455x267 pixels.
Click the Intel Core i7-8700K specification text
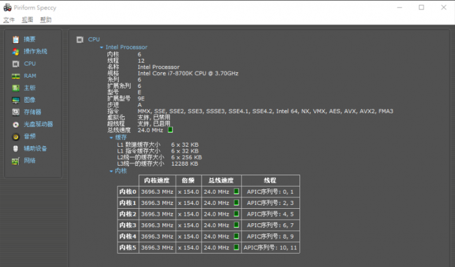188,73
